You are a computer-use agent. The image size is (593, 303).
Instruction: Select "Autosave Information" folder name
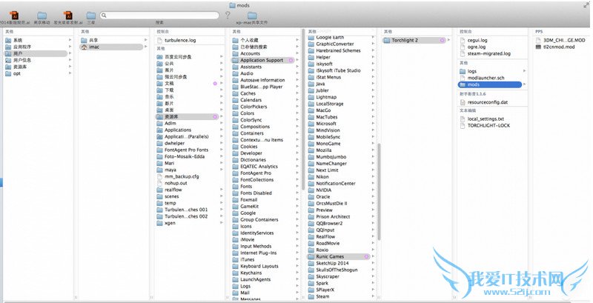262,80
